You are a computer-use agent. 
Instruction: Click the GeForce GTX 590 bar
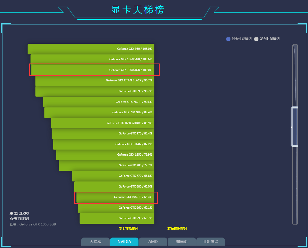click(x=117, y=219)
